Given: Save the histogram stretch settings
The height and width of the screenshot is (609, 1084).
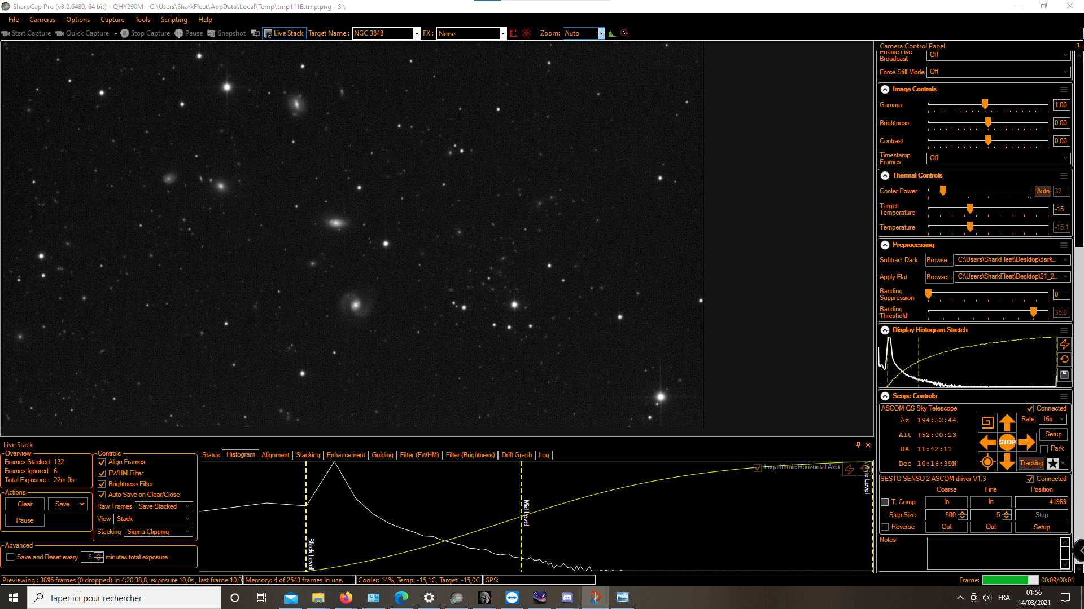Looking at the screenshot, I should point(1064,374).
